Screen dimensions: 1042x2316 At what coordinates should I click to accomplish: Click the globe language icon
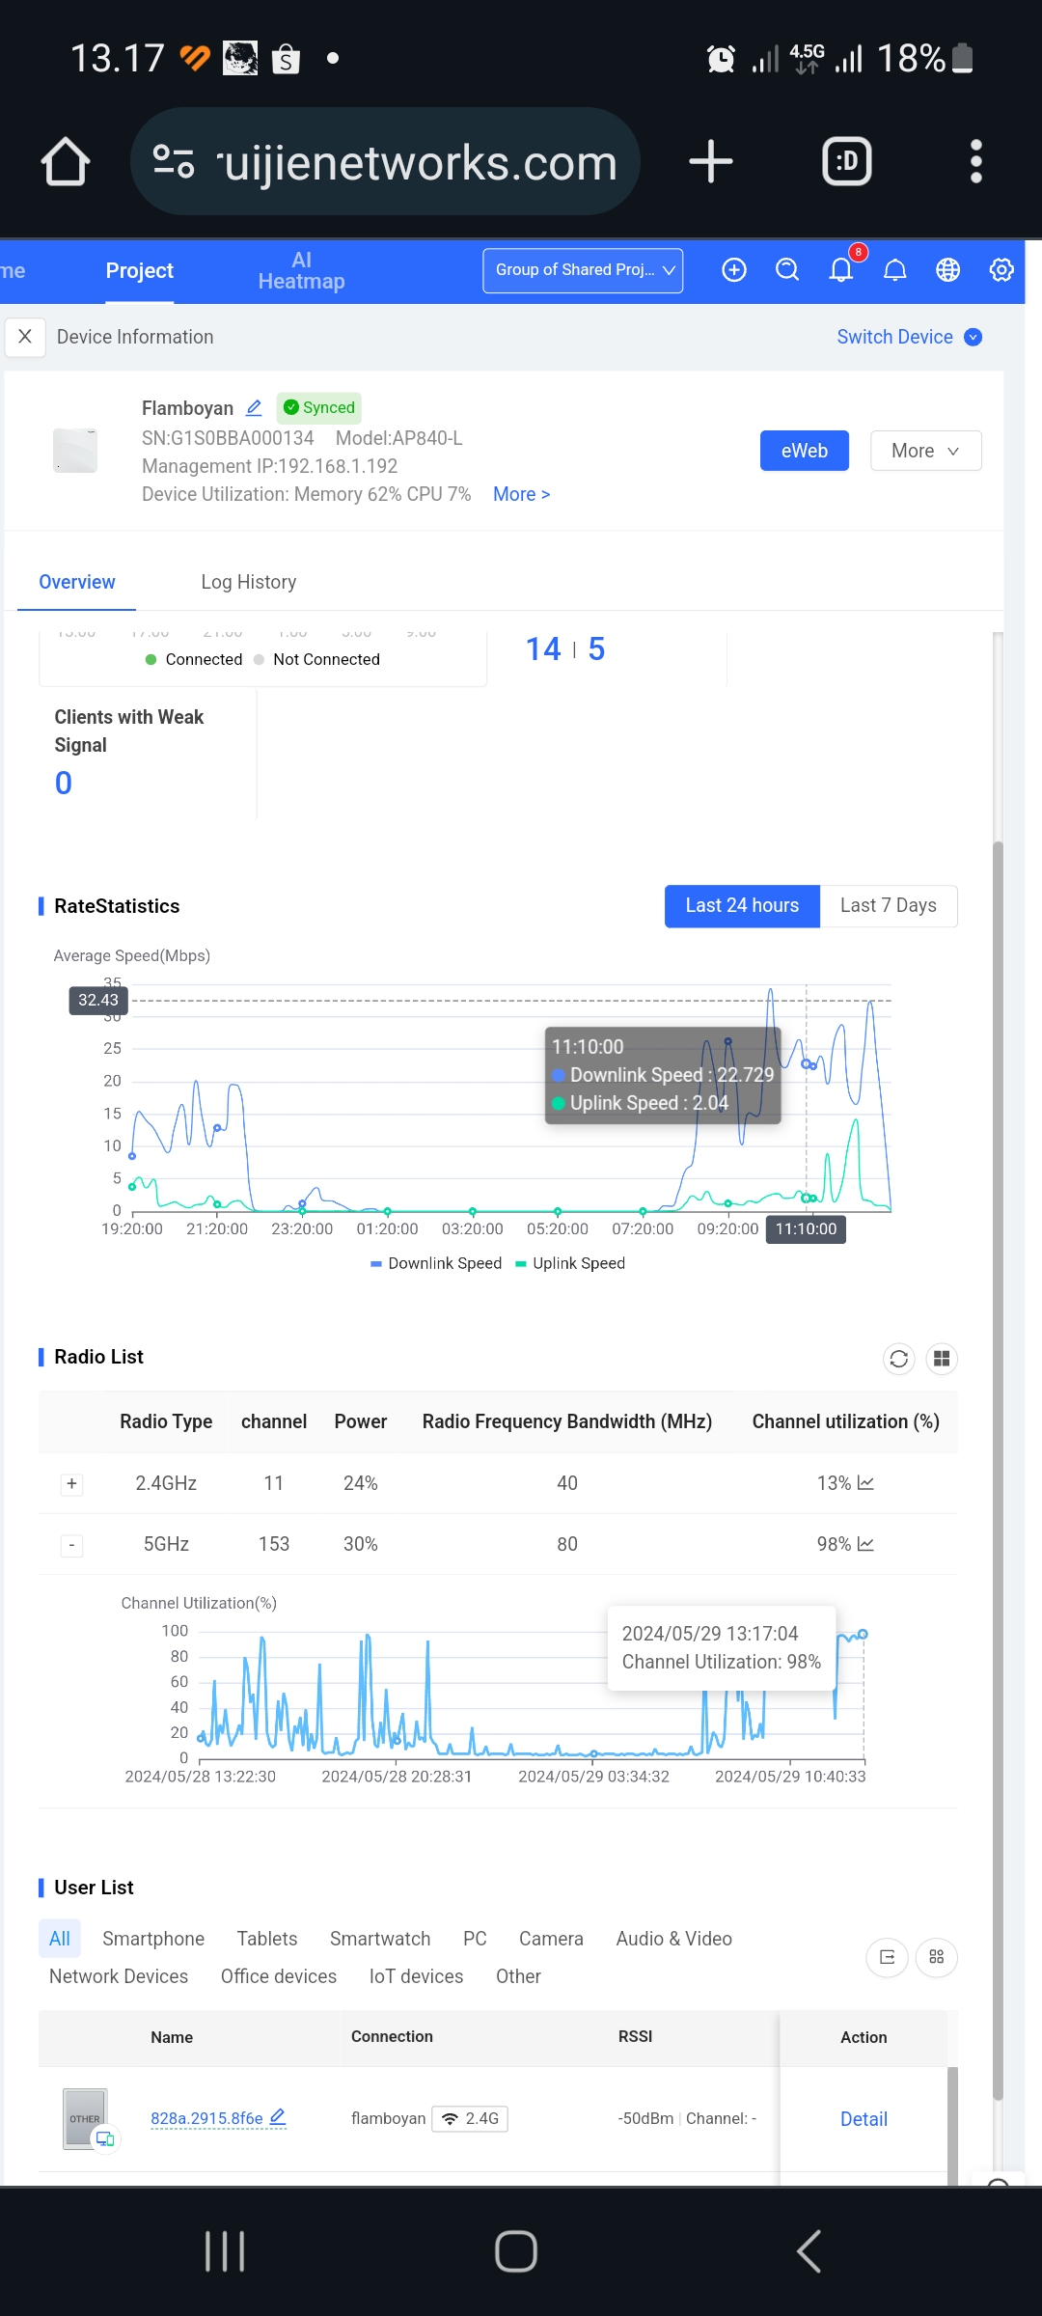pos(948,270)
